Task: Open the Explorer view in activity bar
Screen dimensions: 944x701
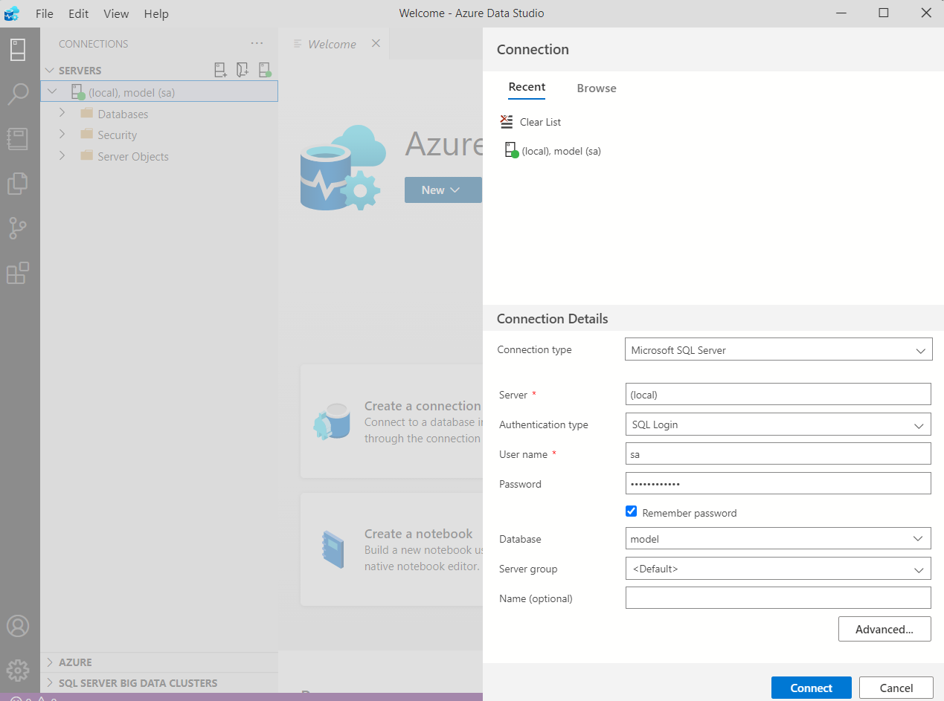Action: 18,184
